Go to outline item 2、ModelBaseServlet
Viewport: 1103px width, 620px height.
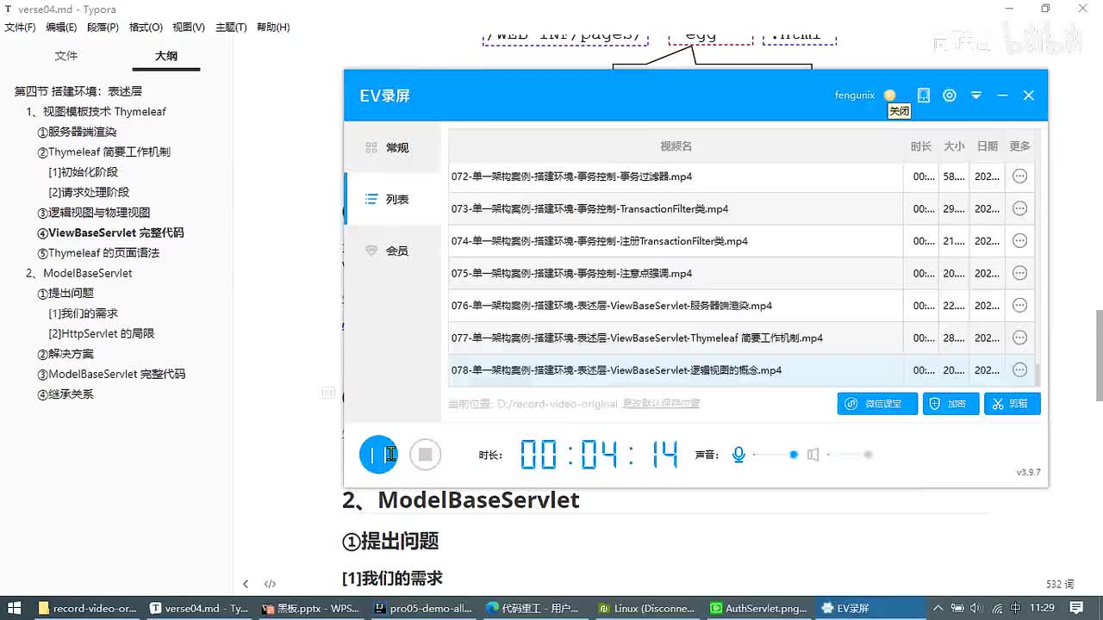coord(79,273)
